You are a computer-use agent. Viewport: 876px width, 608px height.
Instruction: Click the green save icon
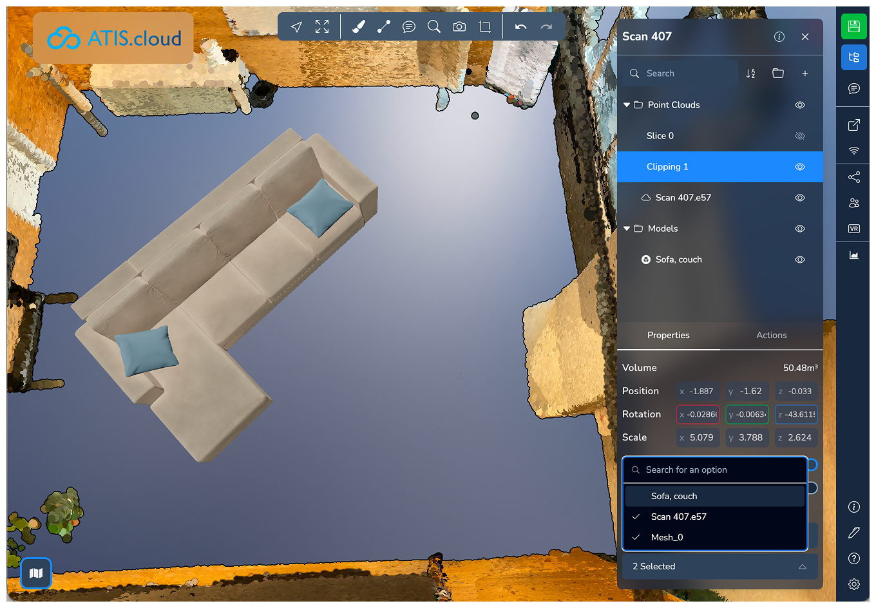tap(854, 26)
